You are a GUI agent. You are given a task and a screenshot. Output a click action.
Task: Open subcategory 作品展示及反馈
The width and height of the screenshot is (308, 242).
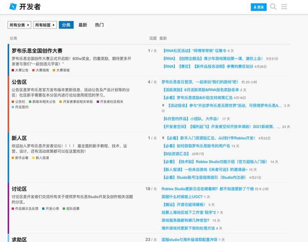coord(25,209)
